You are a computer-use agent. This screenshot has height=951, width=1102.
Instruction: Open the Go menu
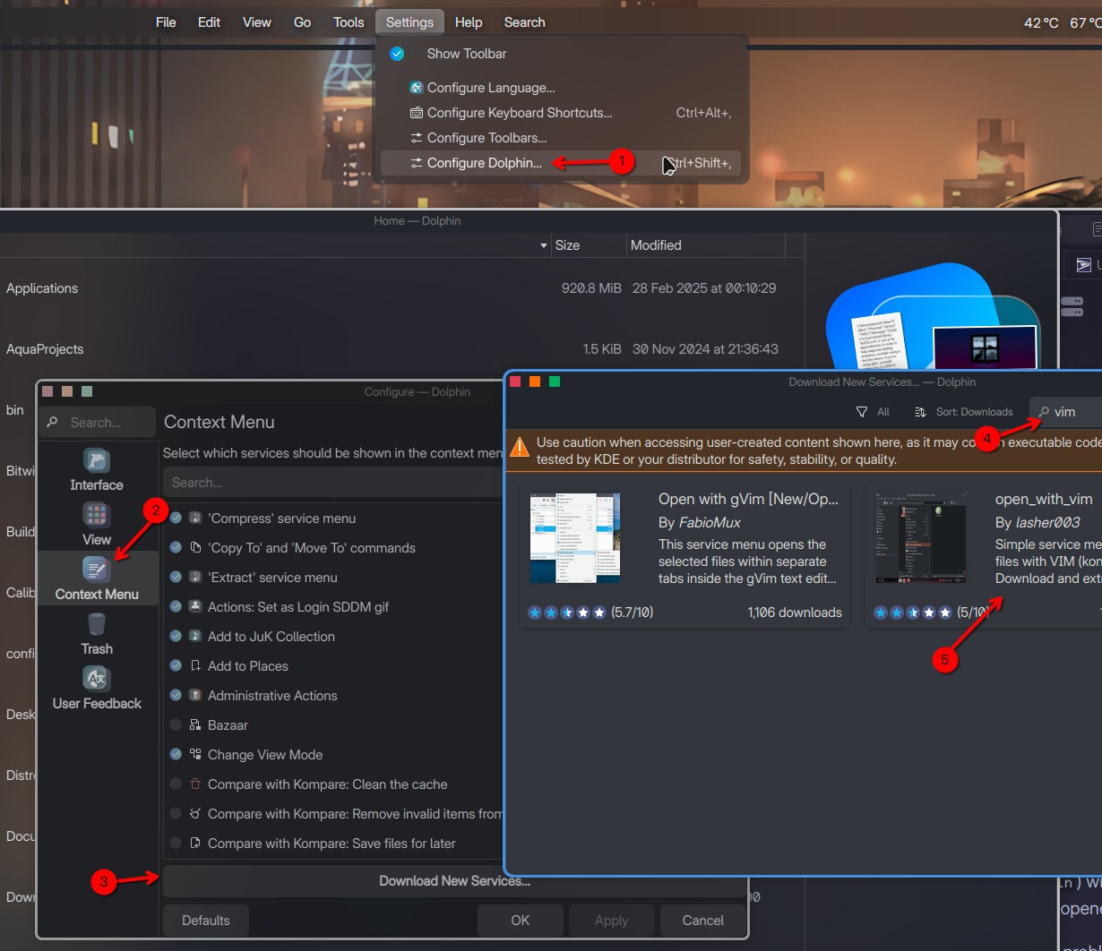coord(303,22)
